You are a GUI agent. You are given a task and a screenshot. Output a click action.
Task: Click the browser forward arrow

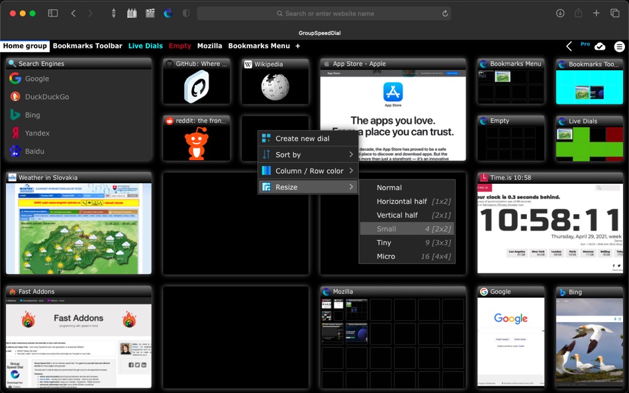90,13
